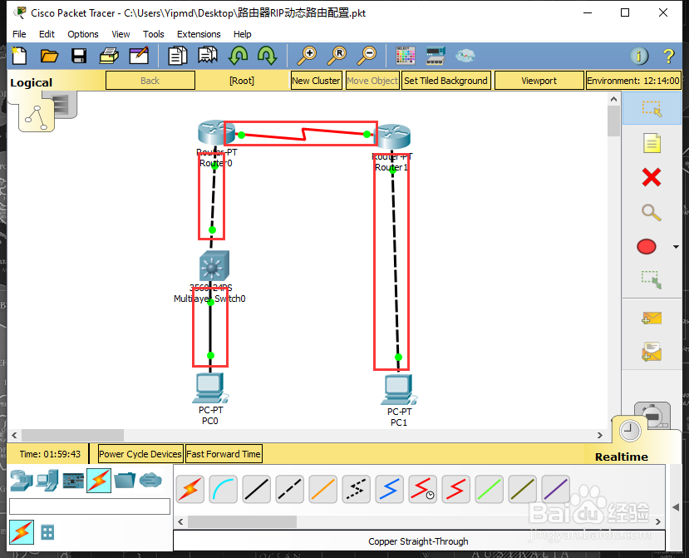Viewport: 689px width, 558px height.
Task: Click the Environment: 12:14:00 button
Action: pyautogui.click(x=633, y=81)
